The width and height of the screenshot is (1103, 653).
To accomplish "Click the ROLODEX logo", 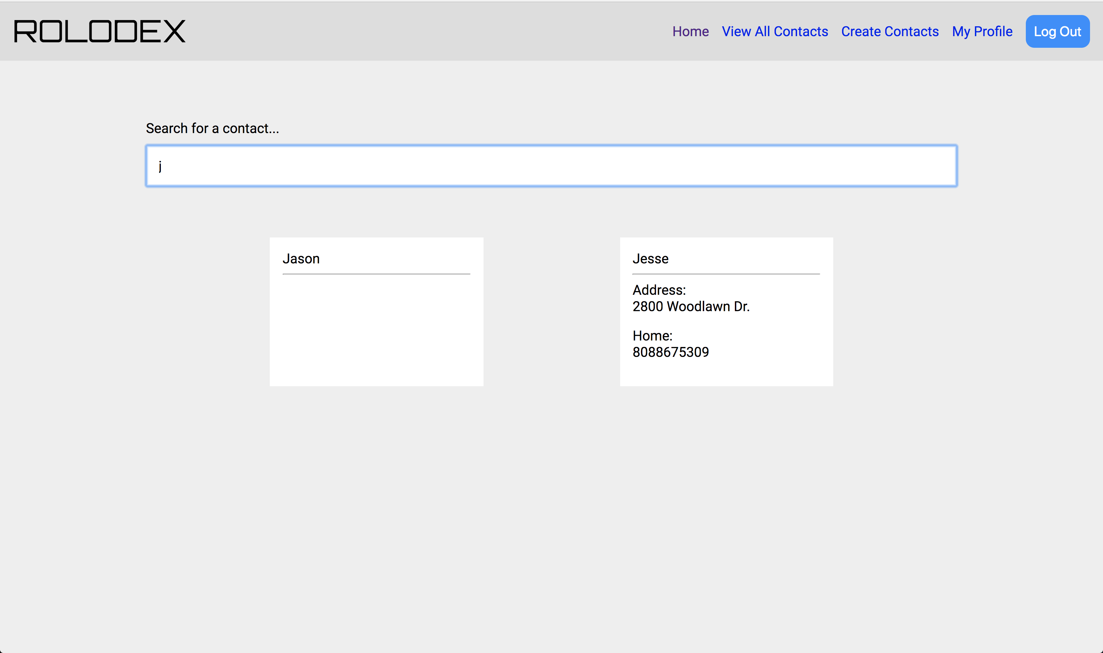I will click(100, 31).
